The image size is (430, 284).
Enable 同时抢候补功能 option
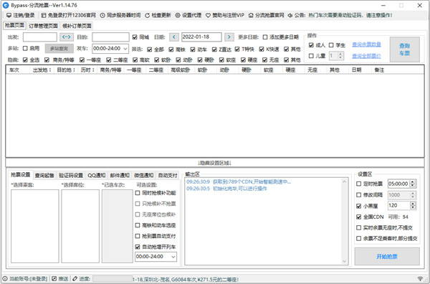(138, 193)
